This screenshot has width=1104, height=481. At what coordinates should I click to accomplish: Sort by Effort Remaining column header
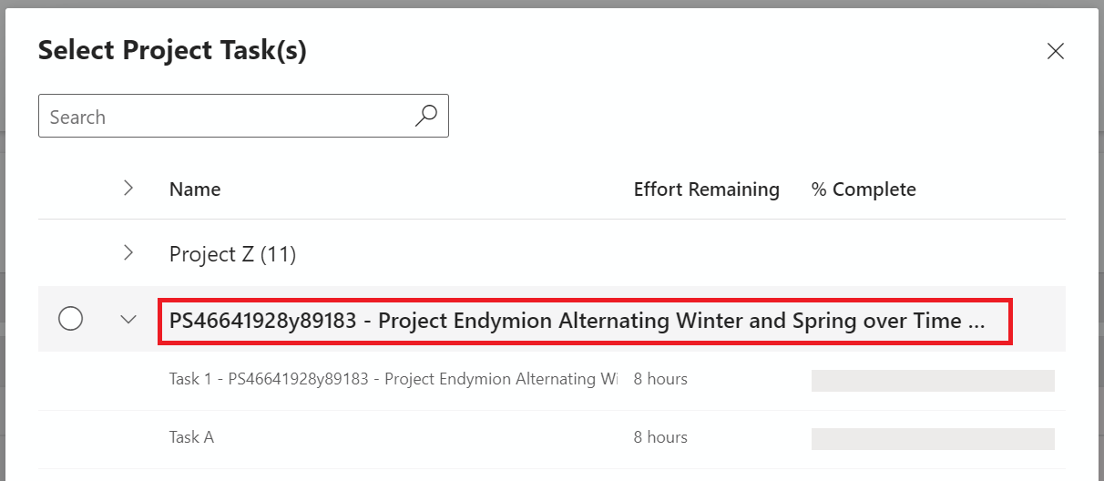pyautogui.click(x=707, y=189)
